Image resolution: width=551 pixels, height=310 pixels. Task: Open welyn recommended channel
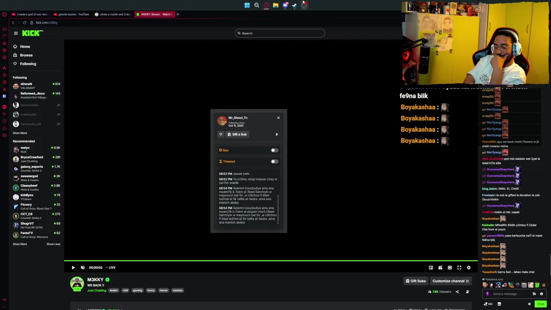37,149
